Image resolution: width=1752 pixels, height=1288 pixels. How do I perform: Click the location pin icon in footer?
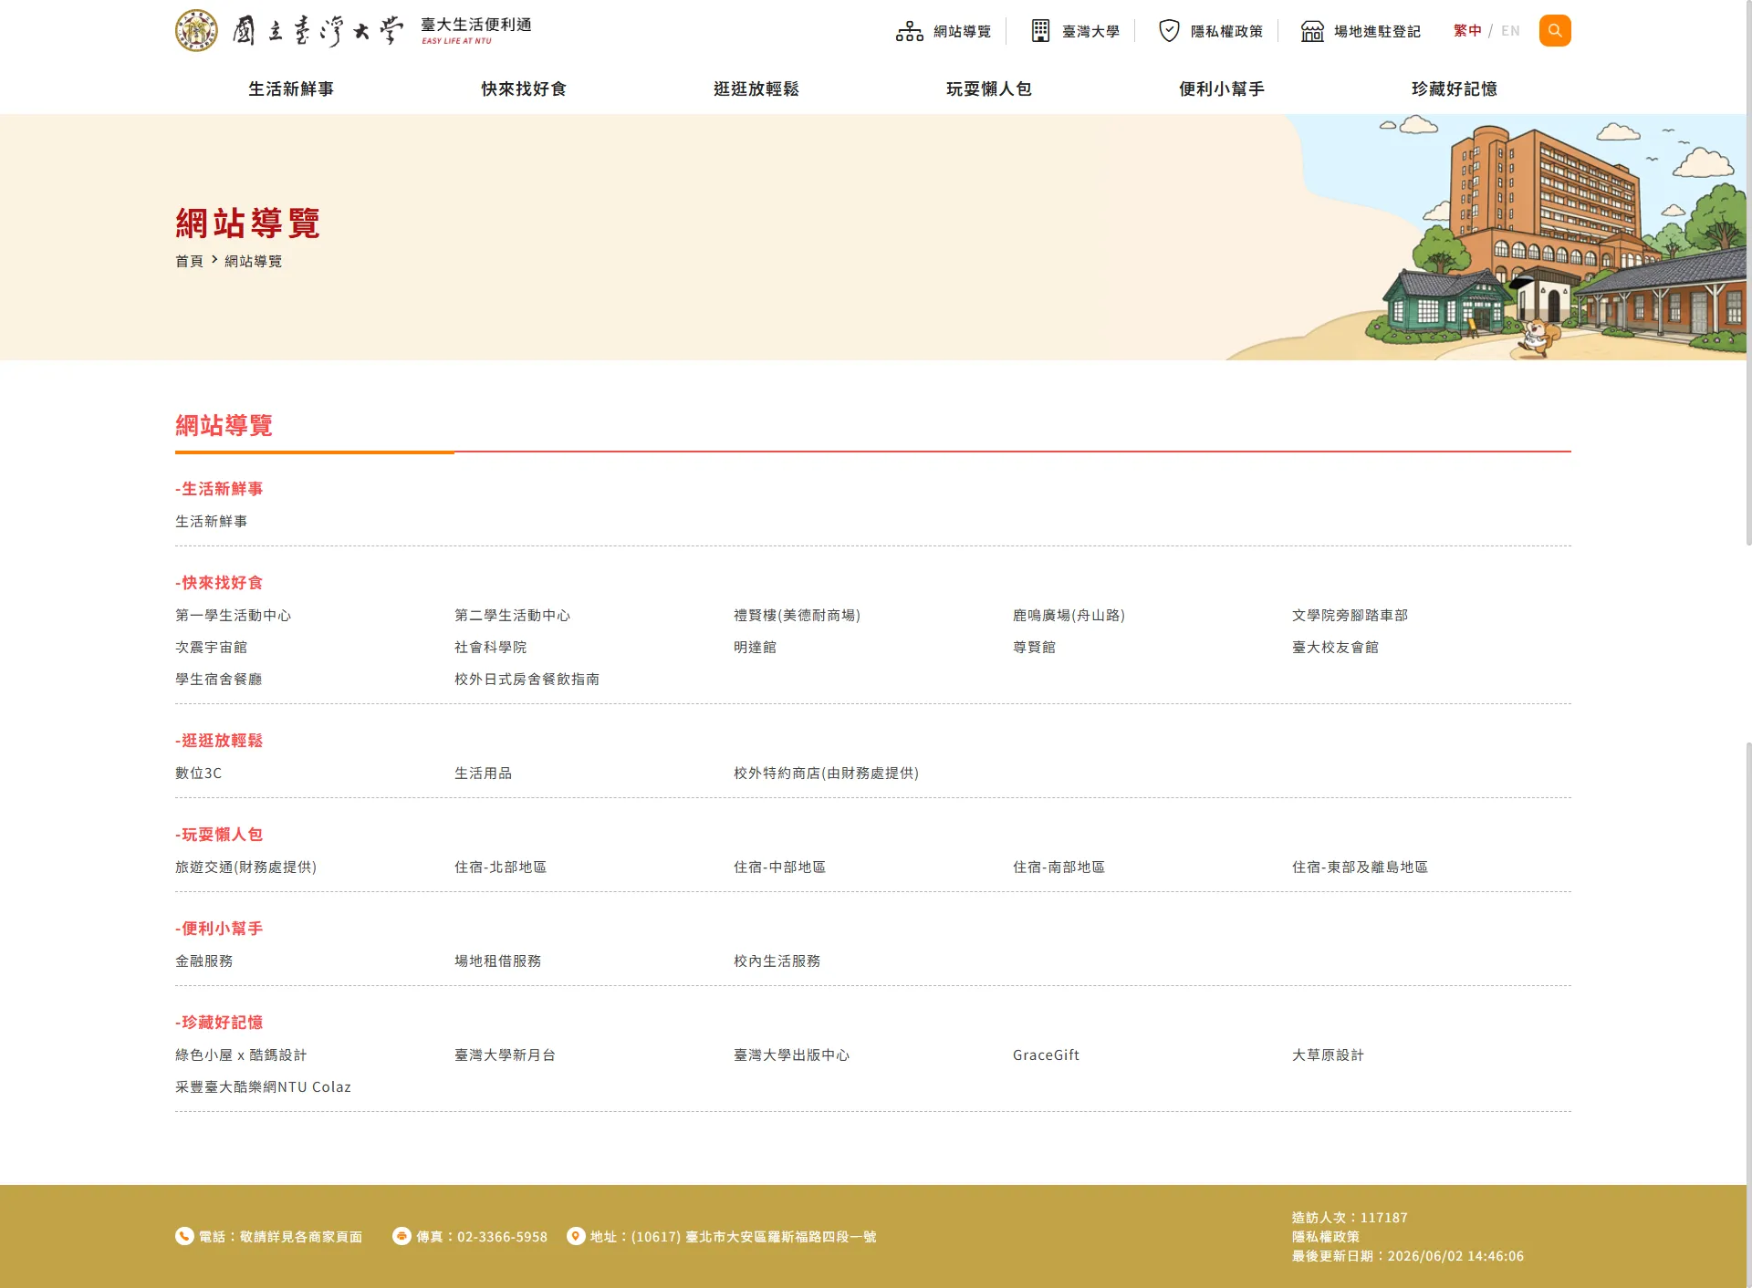point(576,1236)
